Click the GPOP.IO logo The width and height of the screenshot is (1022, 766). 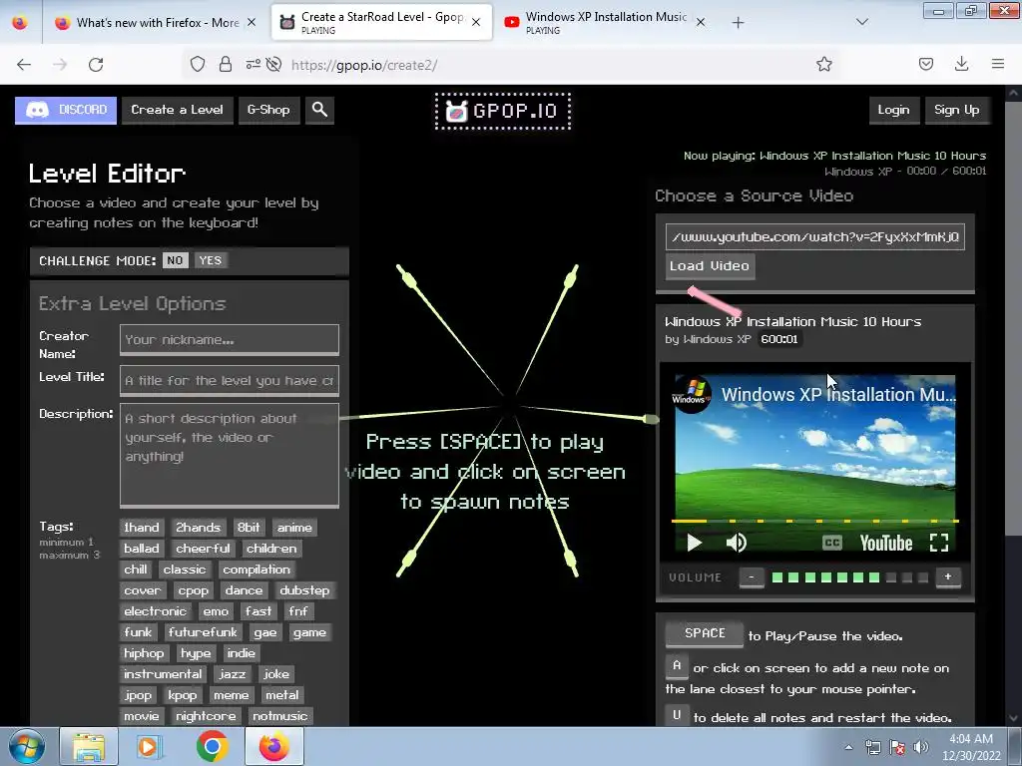[503, 112]
